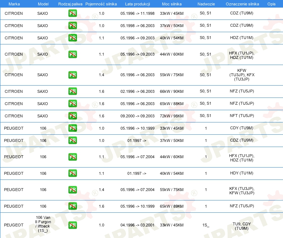Viewport: 283px width, 238px height.
Task: Click fuel icon in Saxo 72kW / 98KM row
Action: point(72,116)
